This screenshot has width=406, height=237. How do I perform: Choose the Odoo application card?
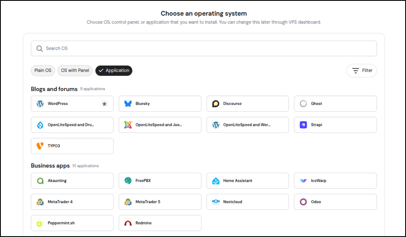tap(335, 202)
